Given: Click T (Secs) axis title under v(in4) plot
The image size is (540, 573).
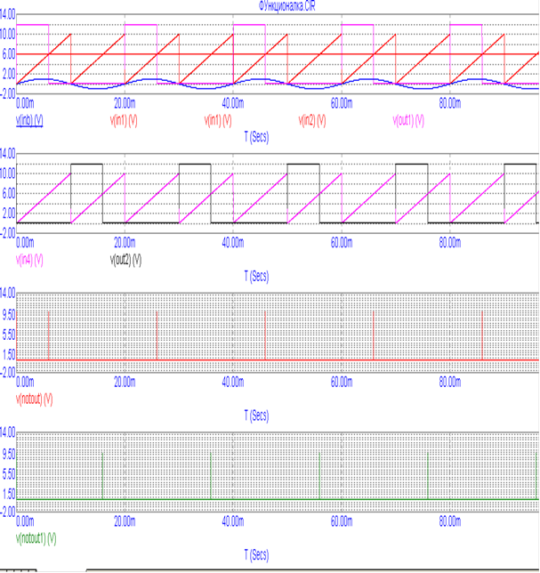Looking at the screenshot, I should click(256, 276).
